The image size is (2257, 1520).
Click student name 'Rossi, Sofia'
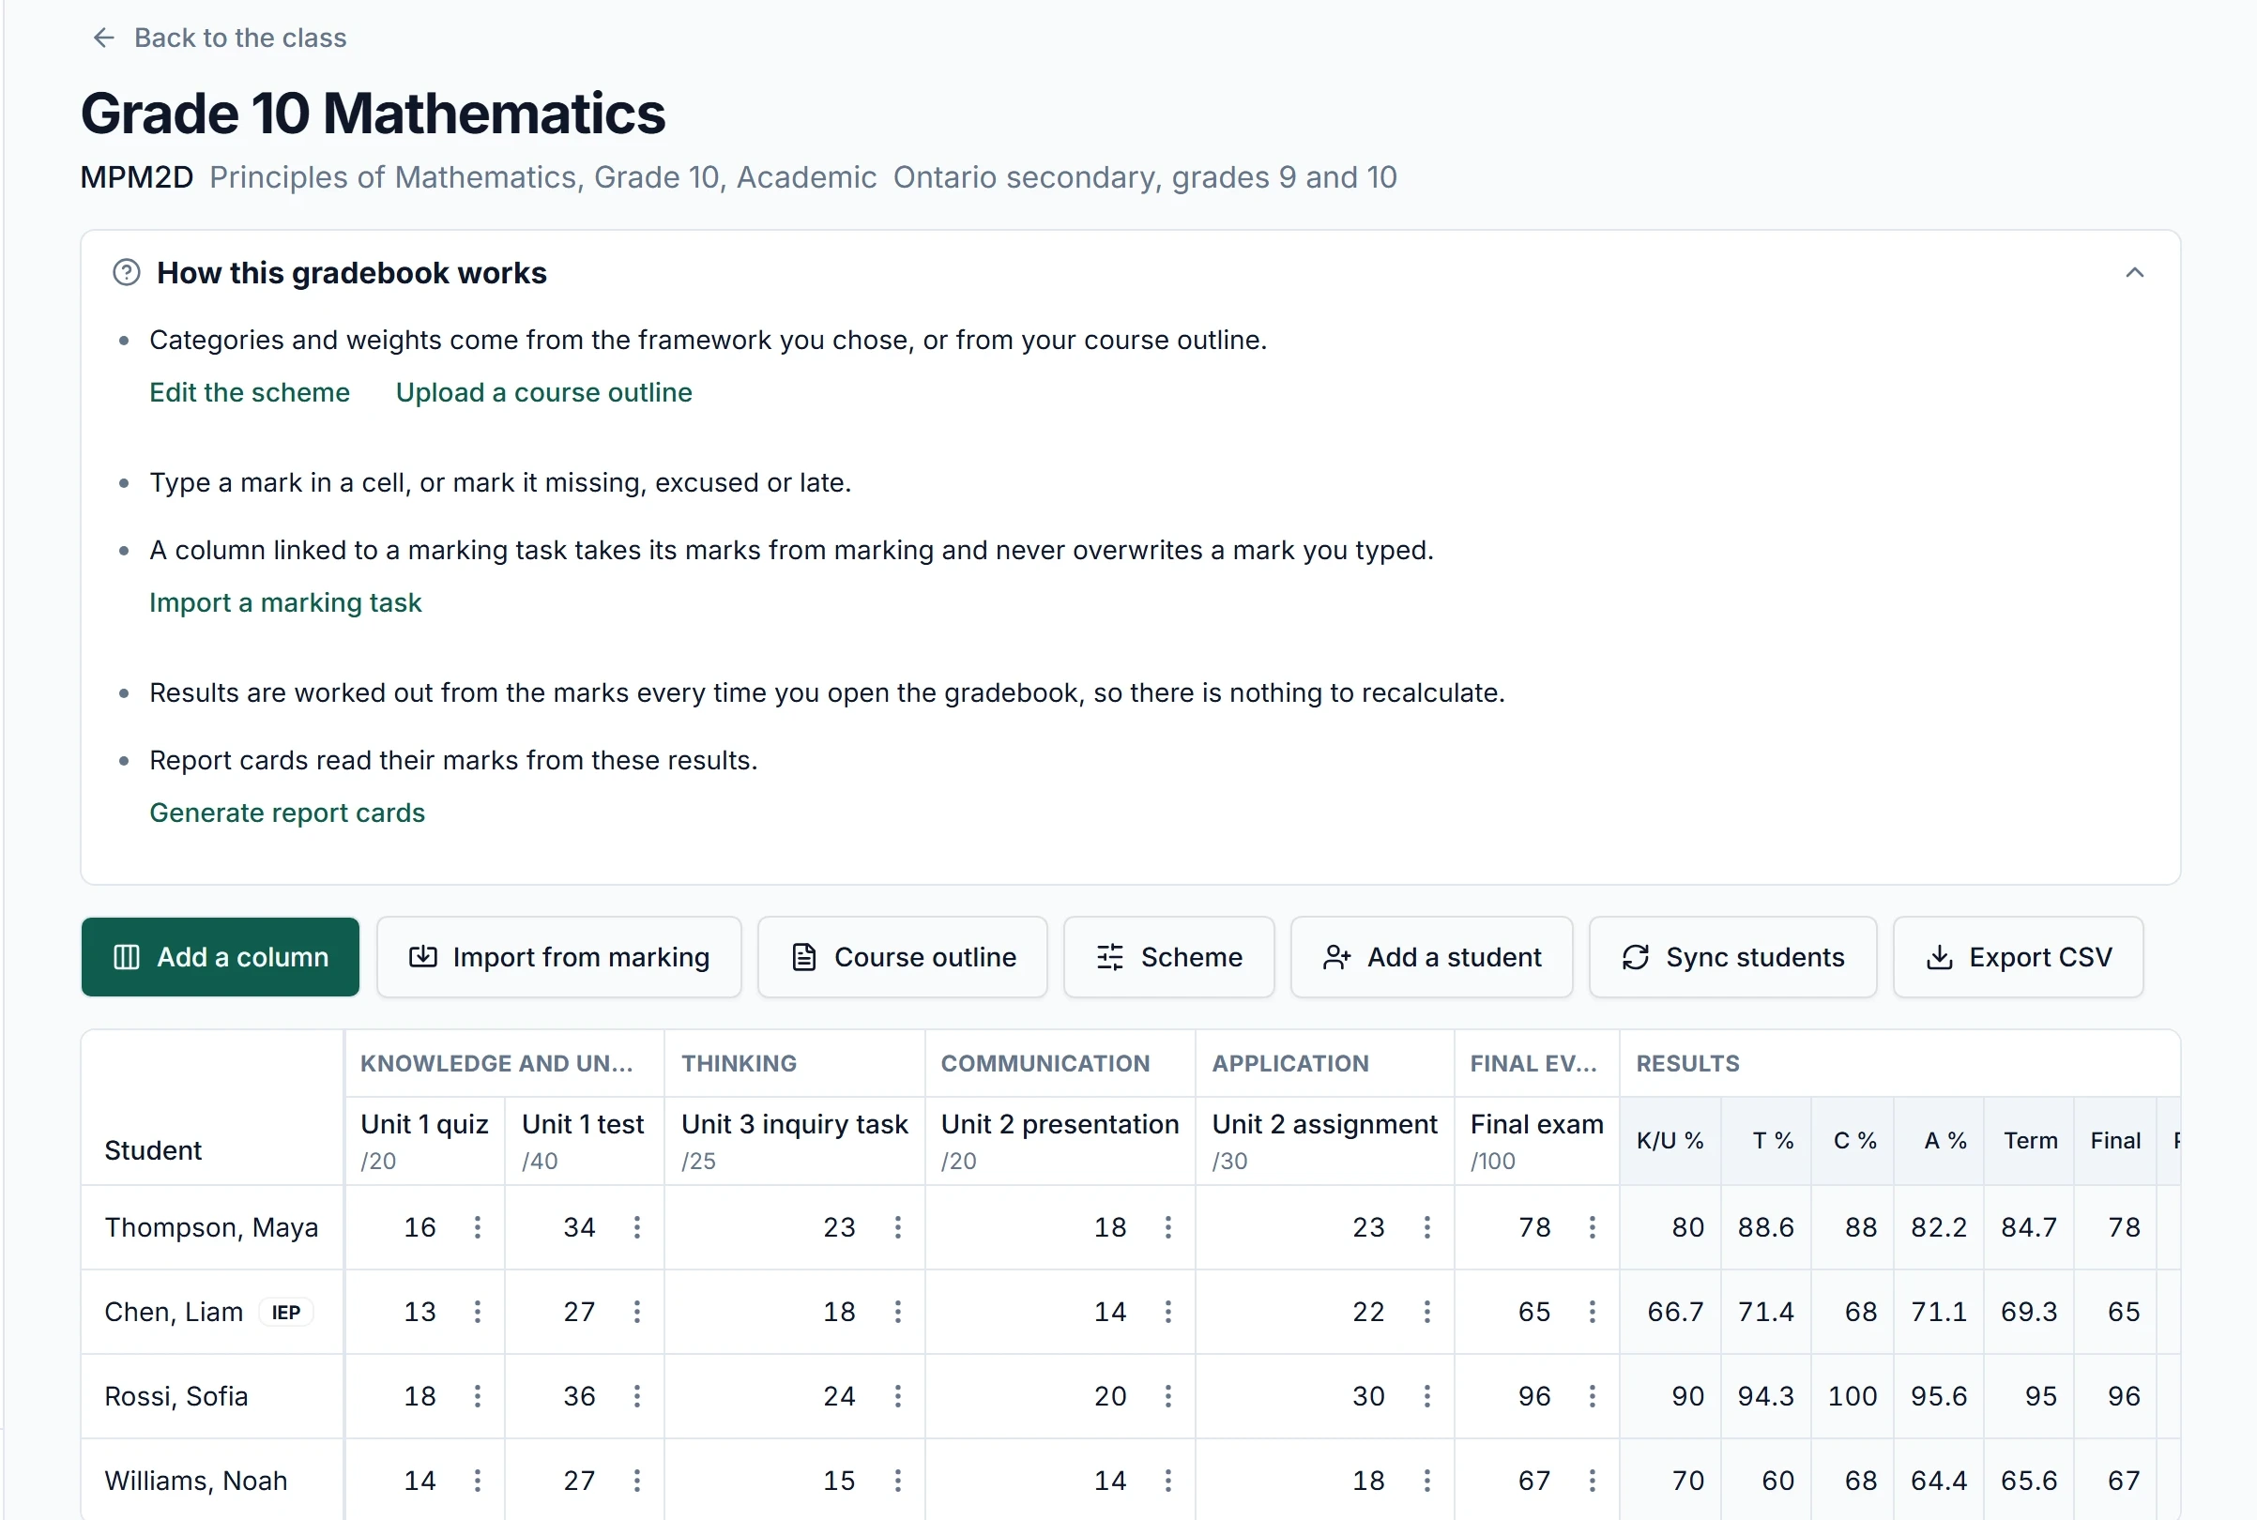176,1396
